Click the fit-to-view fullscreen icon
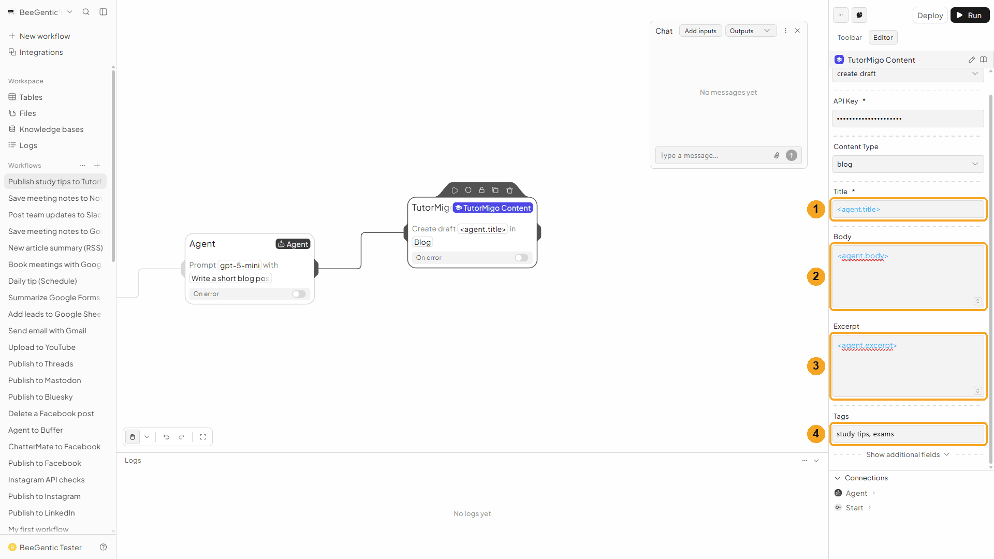 tap(203, 437)
